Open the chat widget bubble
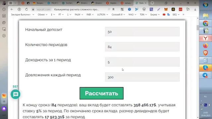This screenshot has height=119, width=212. coord(16,94)
